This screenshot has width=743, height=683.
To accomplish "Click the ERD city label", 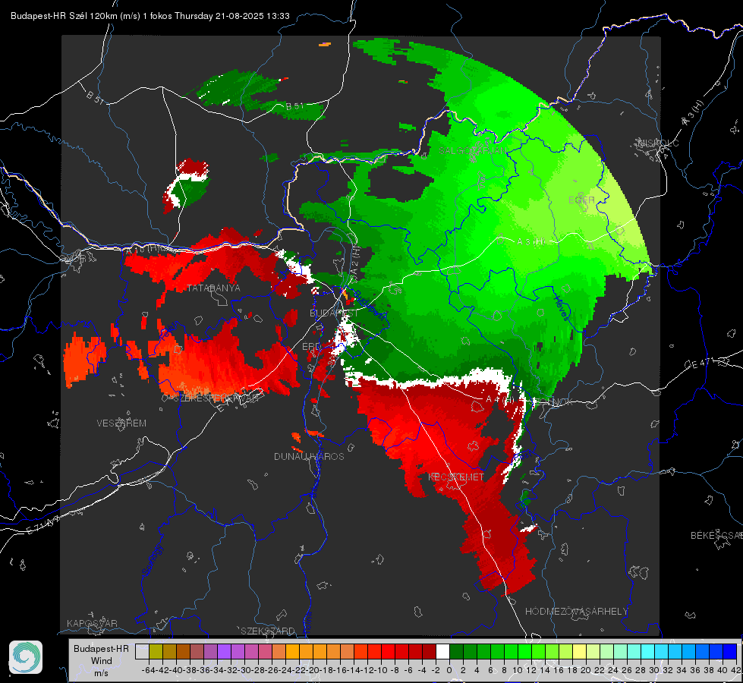I will tap(311, 347).
